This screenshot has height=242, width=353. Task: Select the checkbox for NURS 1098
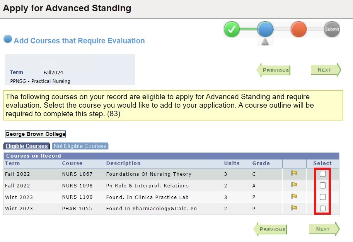323,185
